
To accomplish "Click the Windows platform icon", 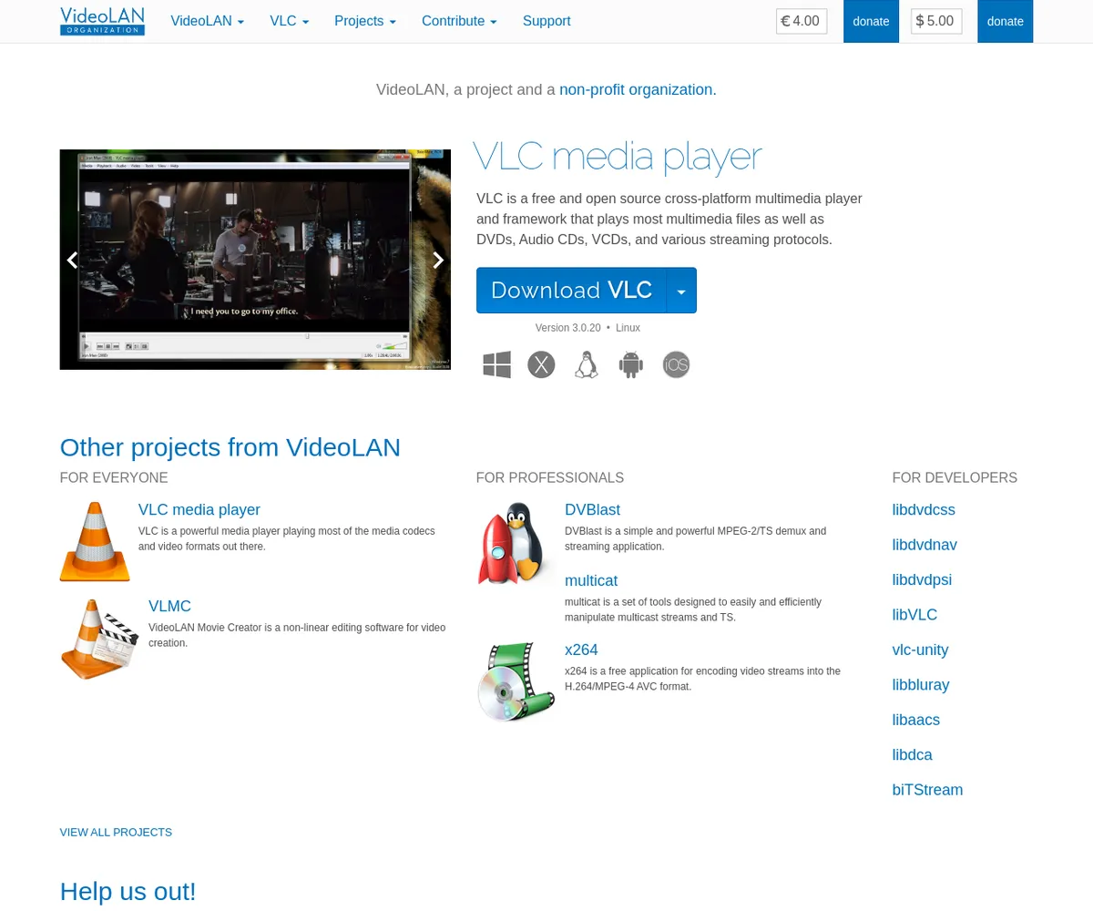I will pos(496,364).
